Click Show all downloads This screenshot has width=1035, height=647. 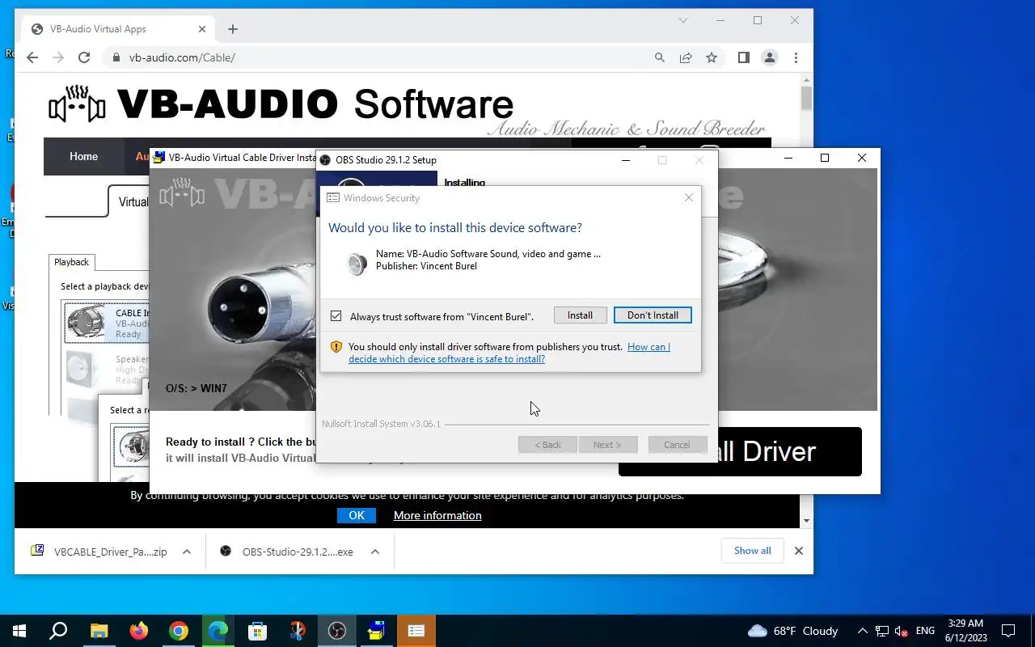753,551
